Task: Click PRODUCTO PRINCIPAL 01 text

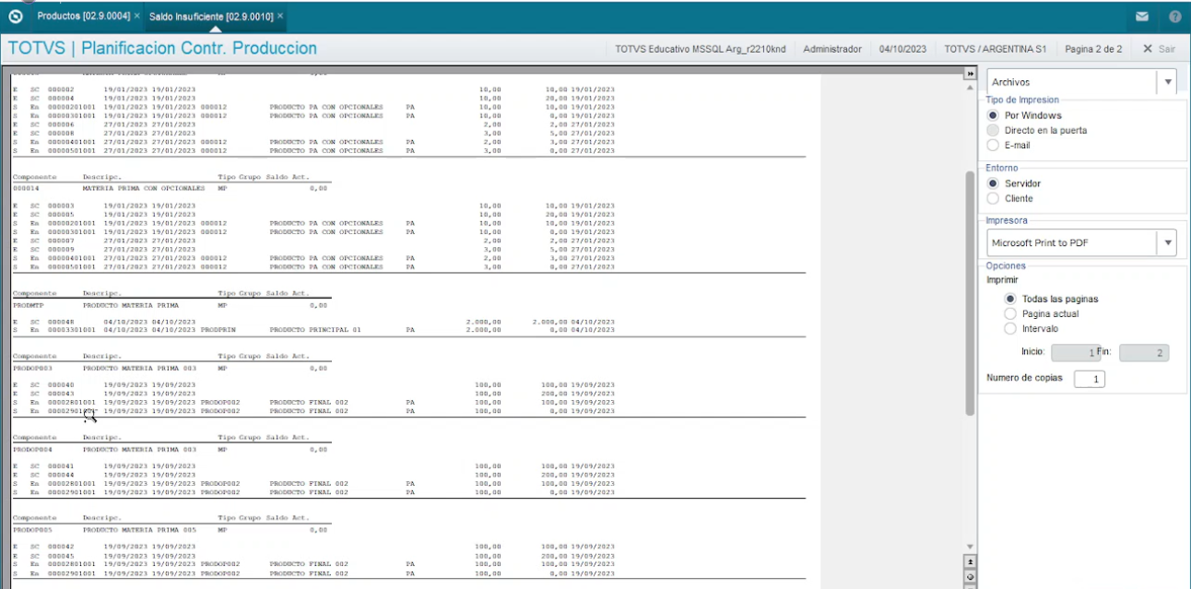Action: point(314,329)
